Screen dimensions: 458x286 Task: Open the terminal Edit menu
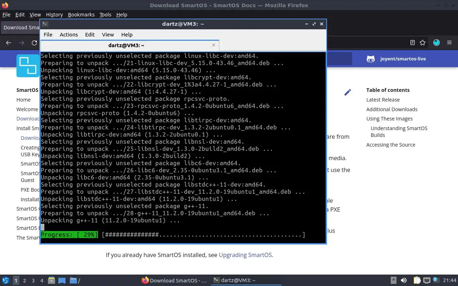(90, 35)
